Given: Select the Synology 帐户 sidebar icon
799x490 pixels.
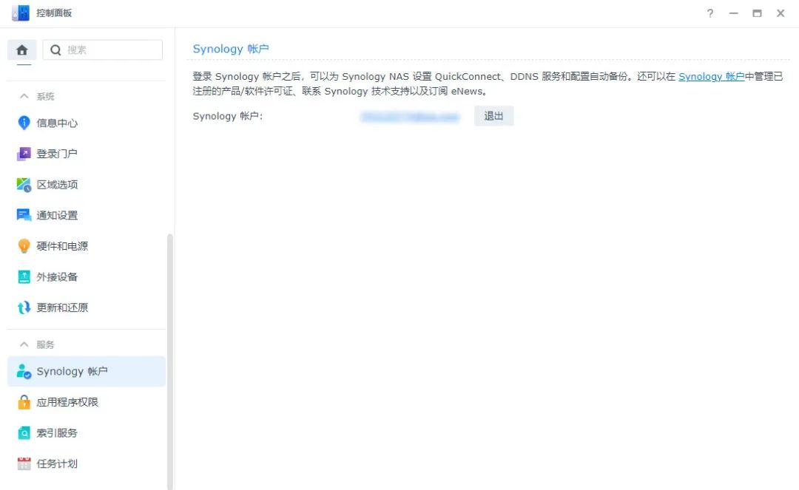Looking at the screenshot, I should pyautogui.click(x=24, y=372).
